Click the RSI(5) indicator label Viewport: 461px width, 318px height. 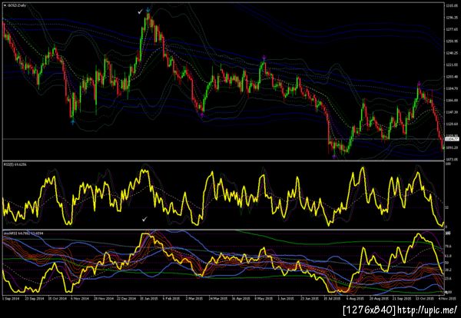pyautogui.click(x=15, y=164)
